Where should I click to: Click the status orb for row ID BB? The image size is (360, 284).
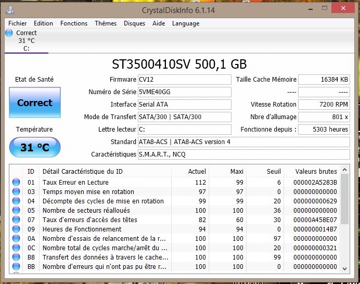coord(16,266)
